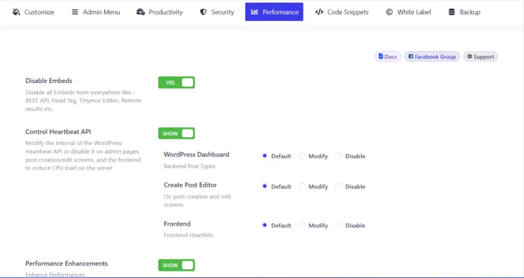The width and height of the screenshot is (524, 278).
Task: Click the Facebook icon in Facebook Group button
Action: pyautogui.click(x=411, y=57)
